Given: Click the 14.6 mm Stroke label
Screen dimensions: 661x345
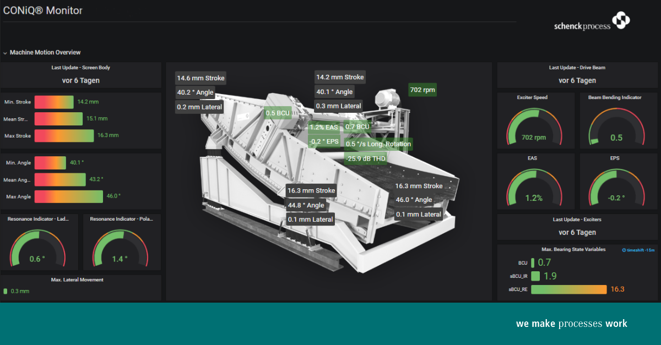Looking at the screenshot, I should [x=201, y=78].
